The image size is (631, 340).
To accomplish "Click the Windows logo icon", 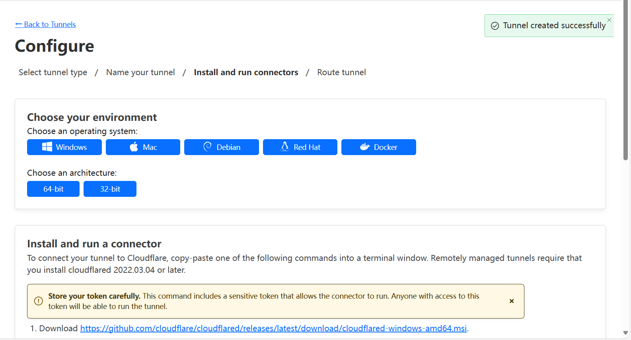I will tap(47, 147).
